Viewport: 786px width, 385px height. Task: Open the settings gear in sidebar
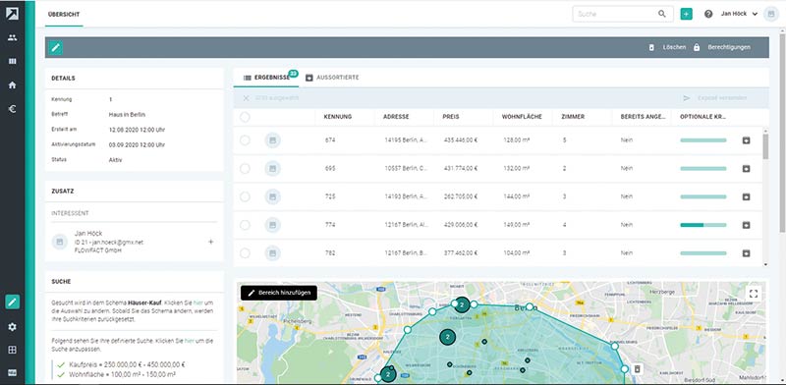[13, 326]
